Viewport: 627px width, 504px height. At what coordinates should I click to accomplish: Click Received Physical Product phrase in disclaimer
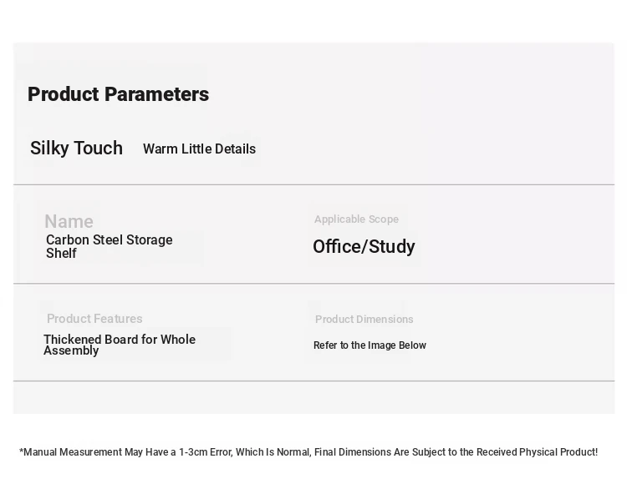[x=536, y=452]
